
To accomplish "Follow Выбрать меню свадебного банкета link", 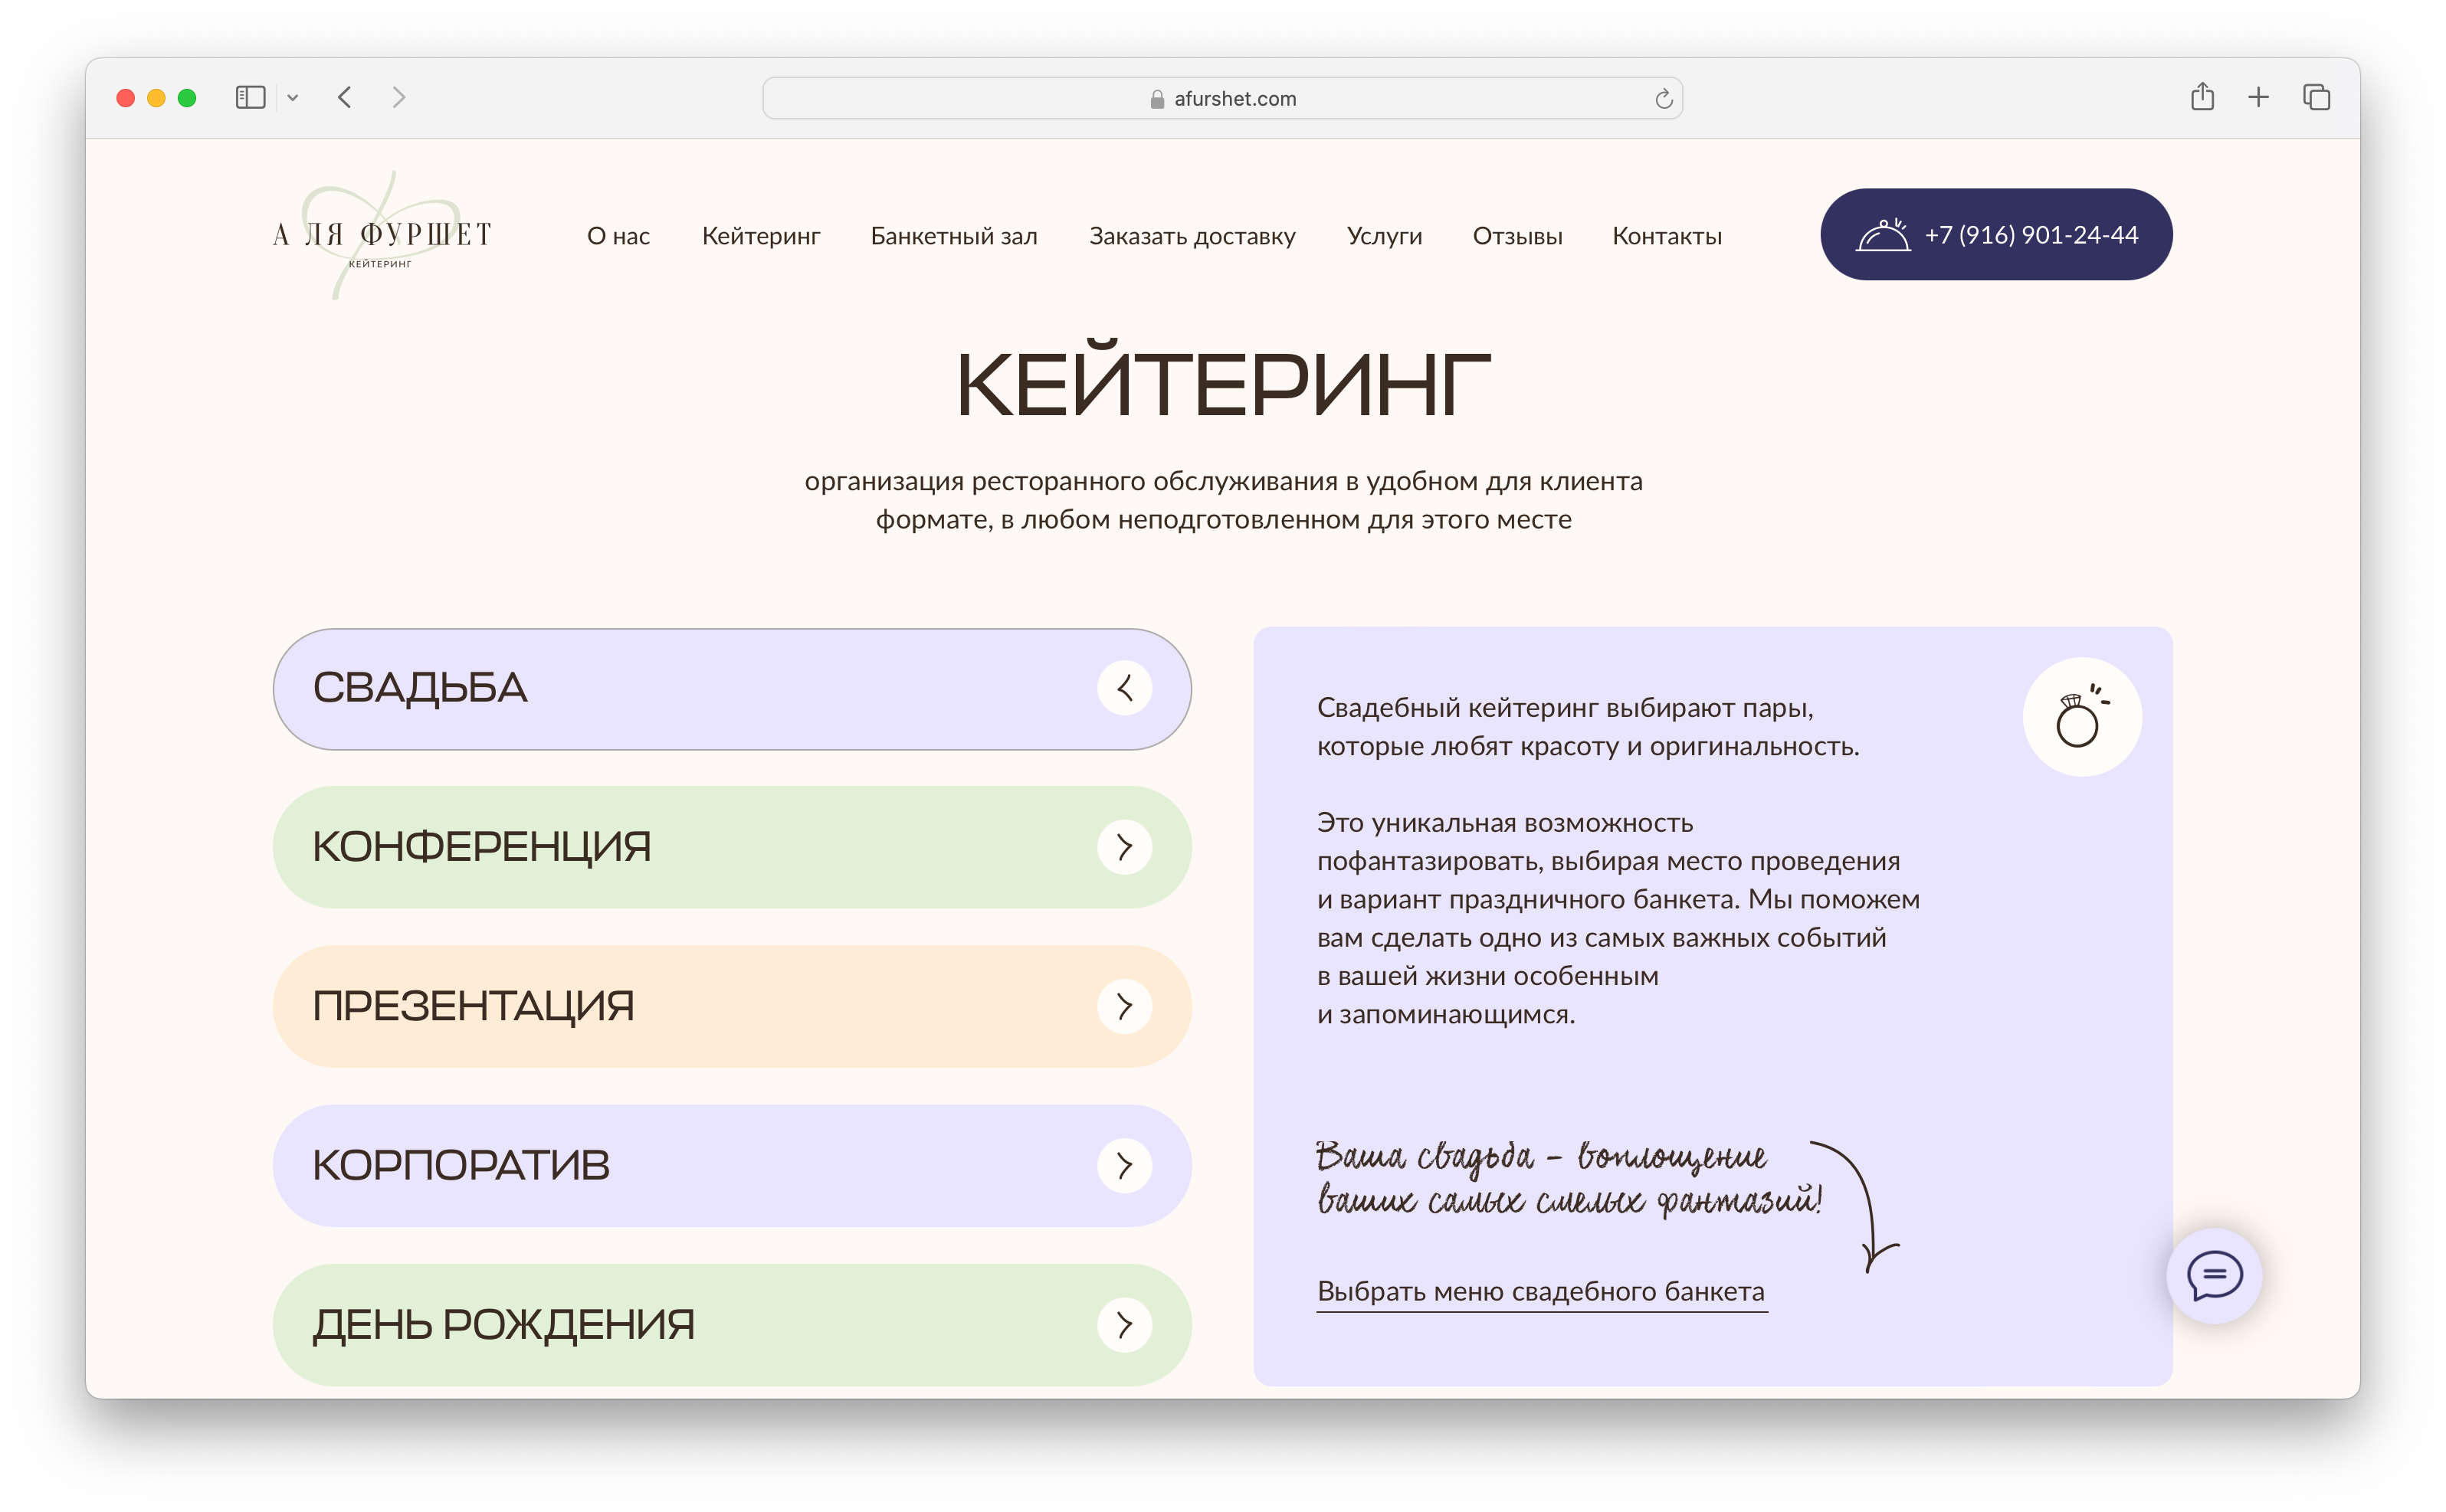I will click(1541, 1291).
